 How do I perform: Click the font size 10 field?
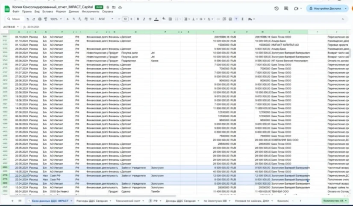(x=125, y=19)
